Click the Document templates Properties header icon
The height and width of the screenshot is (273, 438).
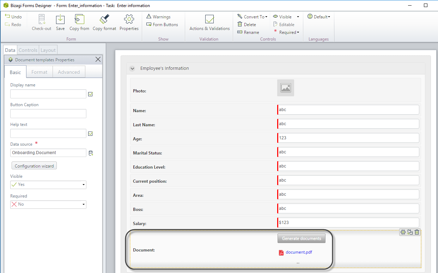11,60
